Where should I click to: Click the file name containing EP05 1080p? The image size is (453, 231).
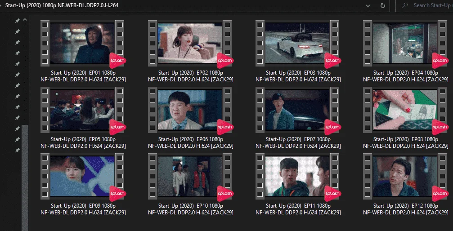pos(83,142)
